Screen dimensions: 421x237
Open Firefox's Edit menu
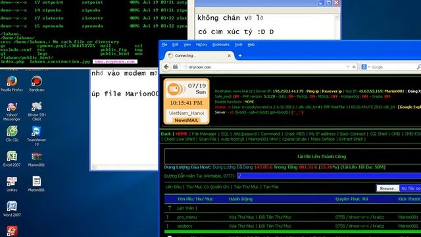[176, 45]
